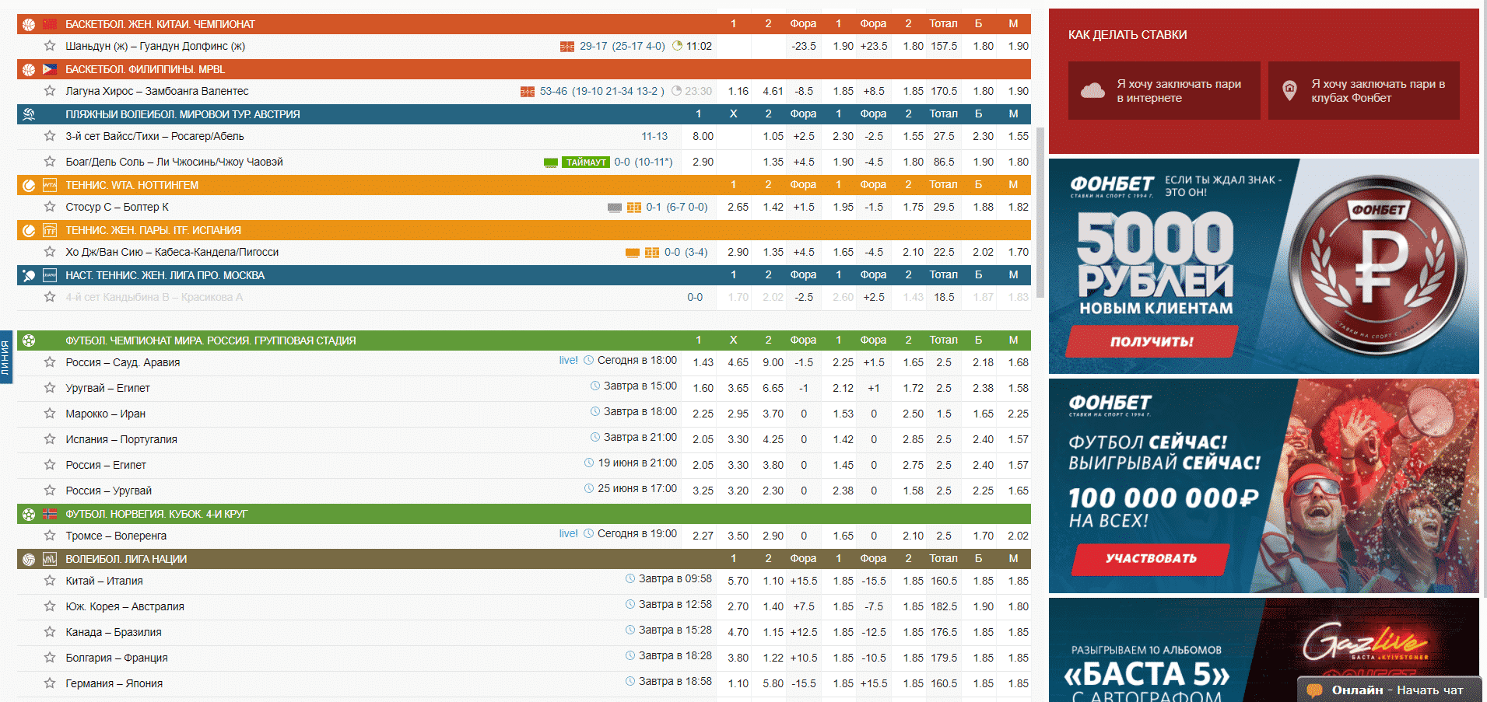Image resolution: width=1487 pixels, height=702 pixels.
Task: Click live! link for Тромсе – Волеренга
Action: pyautogui.click(x=568, y=534)
